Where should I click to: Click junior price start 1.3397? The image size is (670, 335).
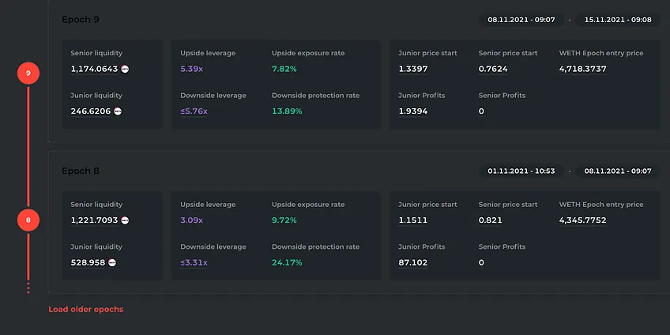[x=412, y=69]
